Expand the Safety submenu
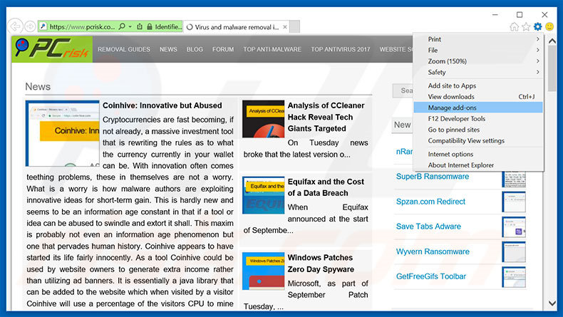563x317 pixels. 478,72
